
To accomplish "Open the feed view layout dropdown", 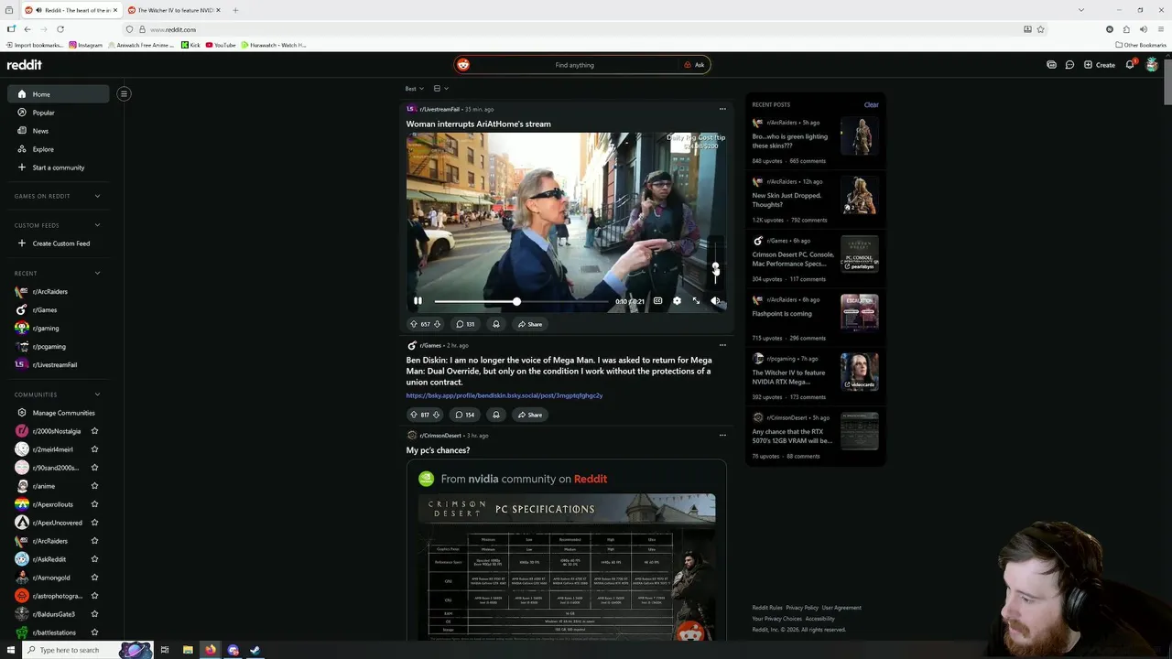I will pyautogui.click(x=440, y=89).
